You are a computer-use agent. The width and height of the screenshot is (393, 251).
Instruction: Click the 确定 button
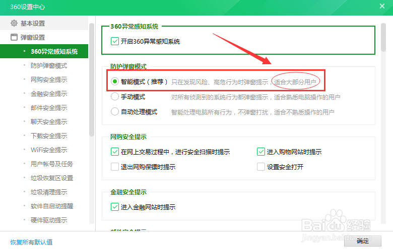(363, 241)
